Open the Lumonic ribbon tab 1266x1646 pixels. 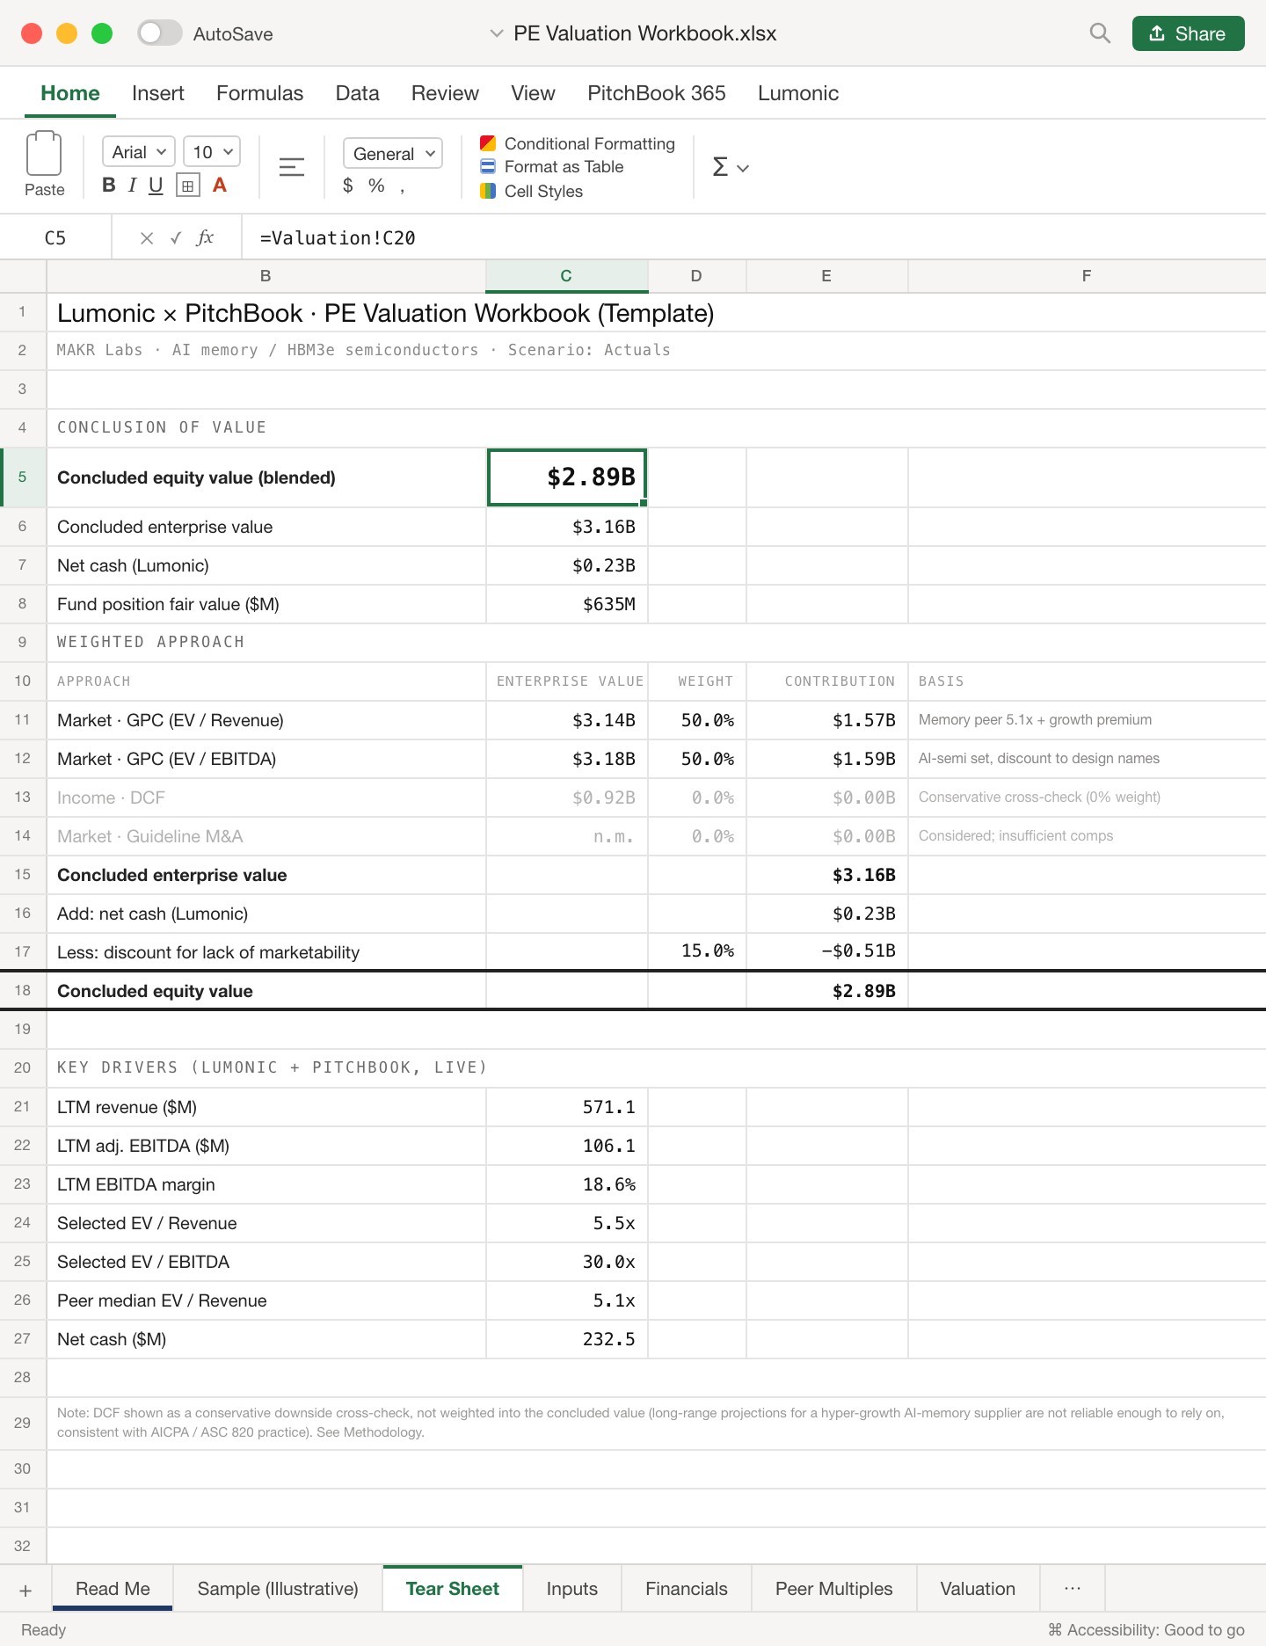(798, 93)
